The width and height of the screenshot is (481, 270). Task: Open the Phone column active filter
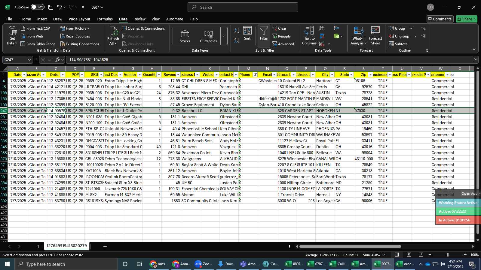click(255, 75)
